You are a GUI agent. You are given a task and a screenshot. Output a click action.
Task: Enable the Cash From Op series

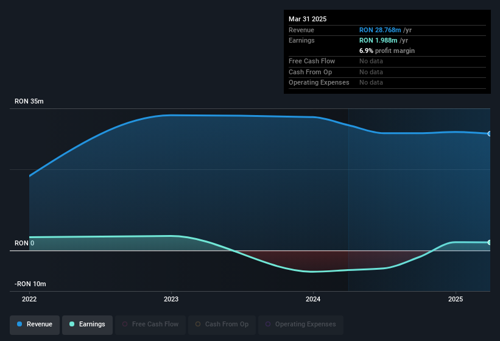pos(222,325)
